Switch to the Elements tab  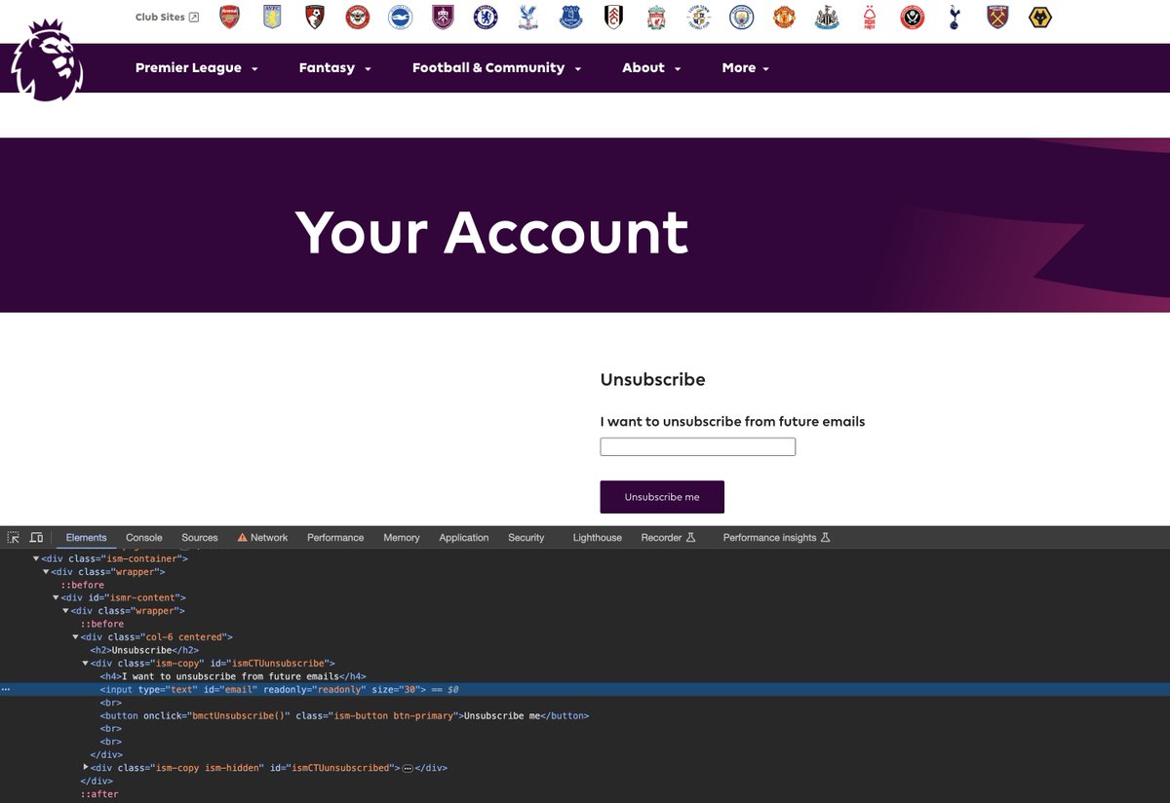pyautogui.click(x=86, y=537)
